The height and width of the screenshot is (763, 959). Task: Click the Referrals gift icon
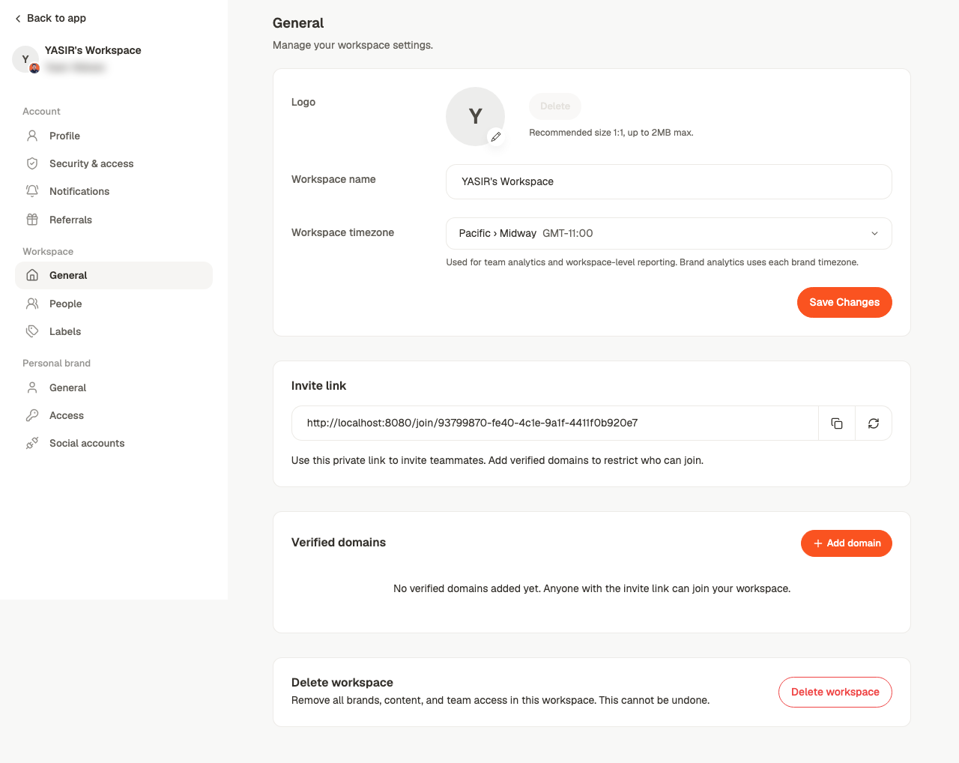(32, 220)
